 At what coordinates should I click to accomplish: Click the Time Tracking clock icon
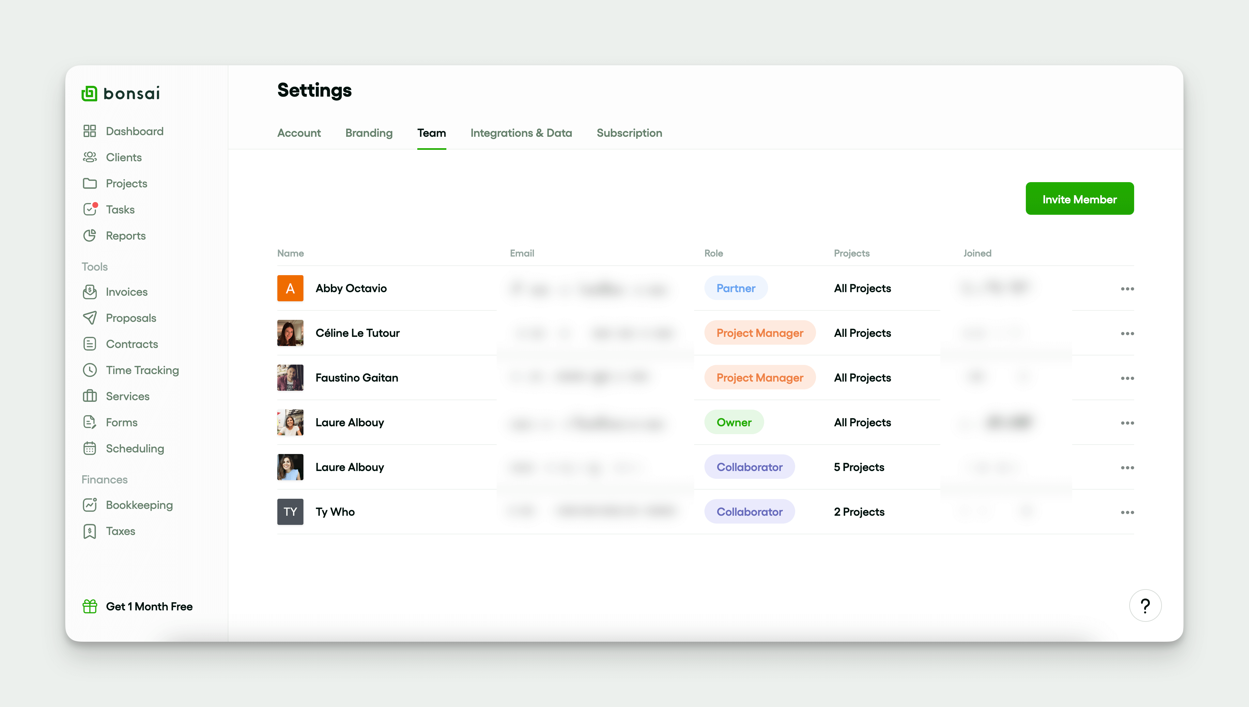[90, 370]
